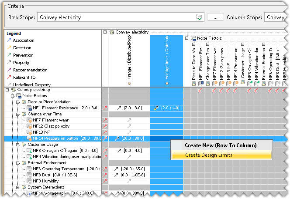Screen dimensions: 290x199
Task: Click NF1 range cell [2.0 : 3.0]
Action: pyautogui.click(x=129, y=108)
